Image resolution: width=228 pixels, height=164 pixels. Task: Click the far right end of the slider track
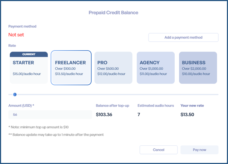(x=217, y=94)
